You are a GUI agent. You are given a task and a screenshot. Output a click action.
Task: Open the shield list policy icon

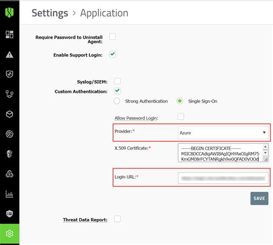(9, 213)
